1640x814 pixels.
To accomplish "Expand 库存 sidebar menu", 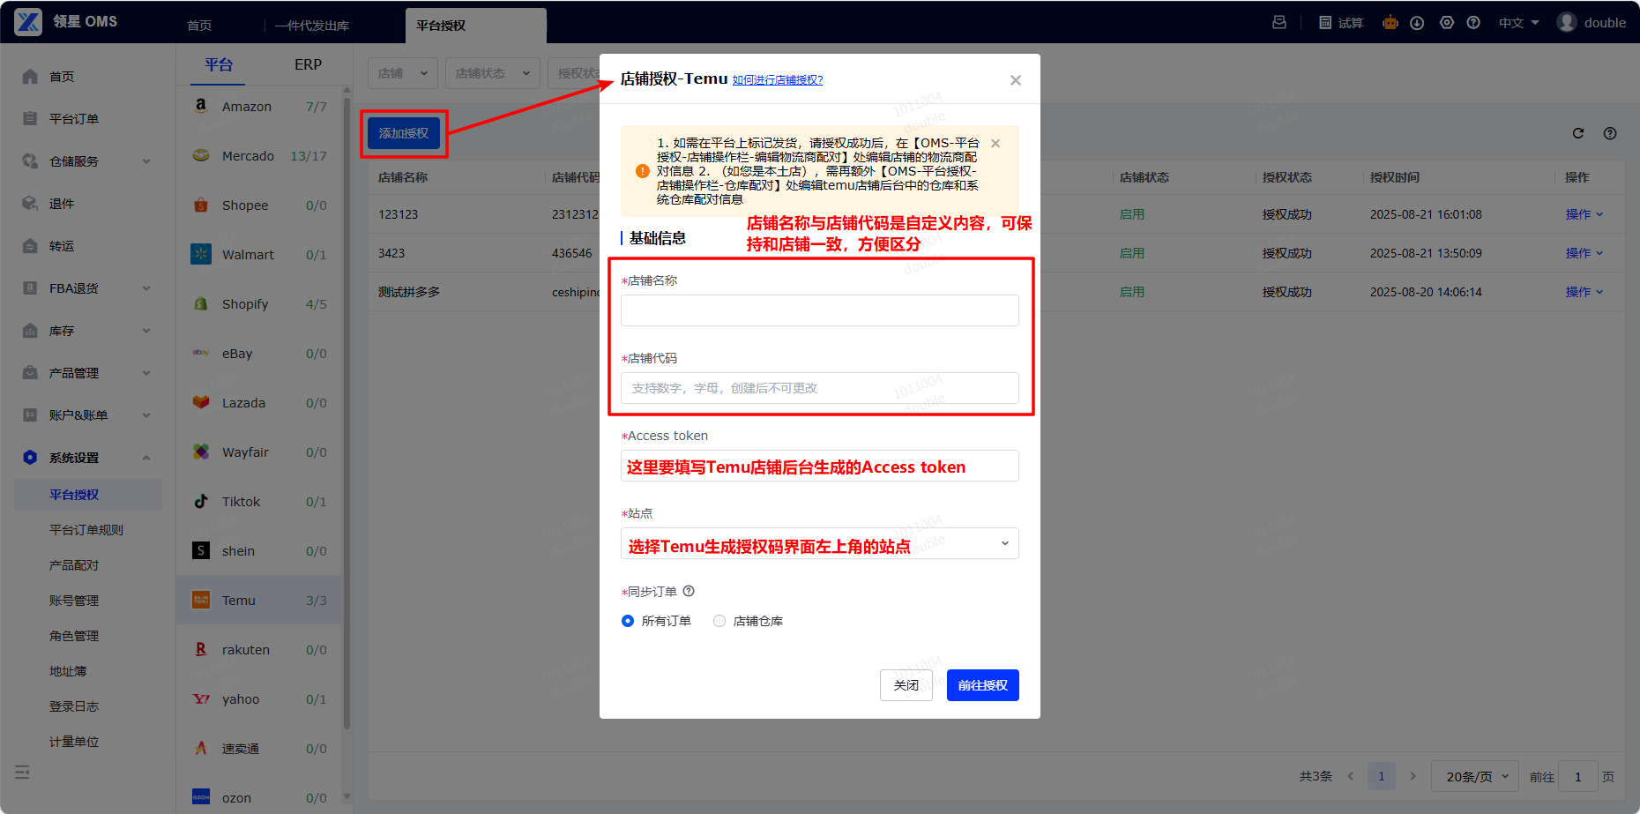I will coord(87,331).
